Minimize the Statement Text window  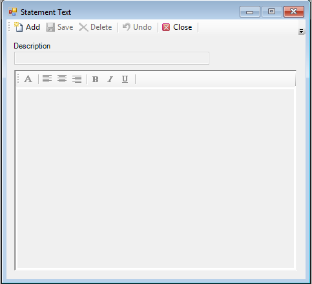tap(250, 12)
